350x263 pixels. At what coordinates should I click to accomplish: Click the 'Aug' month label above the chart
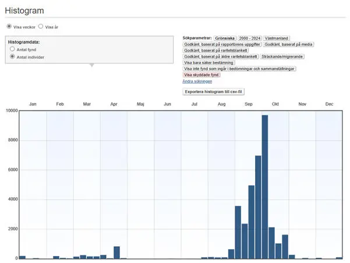click(x=221, y=104)
